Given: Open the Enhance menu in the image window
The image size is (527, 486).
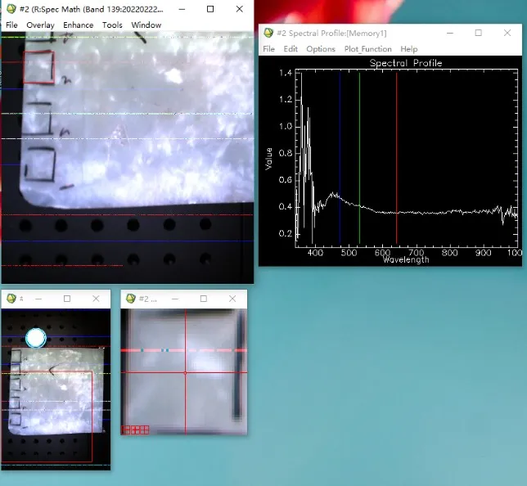Looking at the screenshot, I should [x=79, y=25].
